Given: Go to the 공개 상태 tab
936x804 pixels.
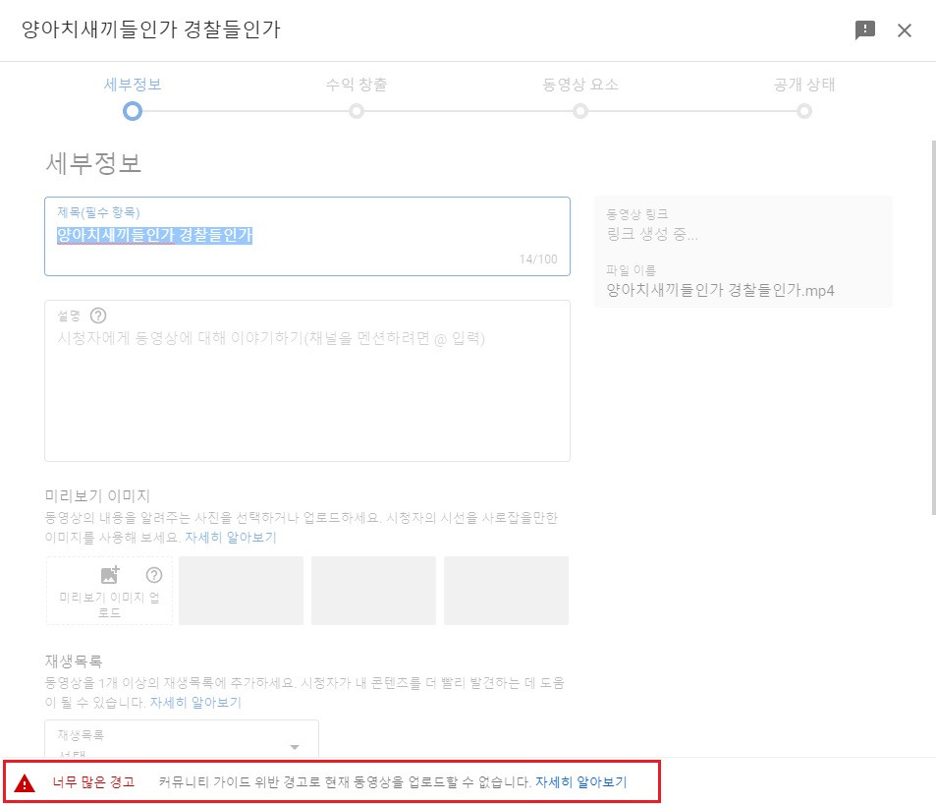Looking at the screenshot, I should click(804, 85).
